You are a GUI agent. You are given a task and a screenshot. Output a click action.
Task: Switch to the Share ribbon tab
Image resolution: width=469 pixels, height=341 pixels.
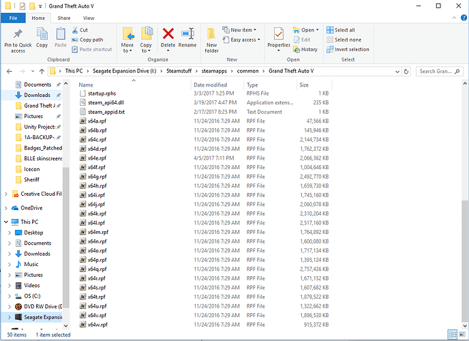coord(64,18)
